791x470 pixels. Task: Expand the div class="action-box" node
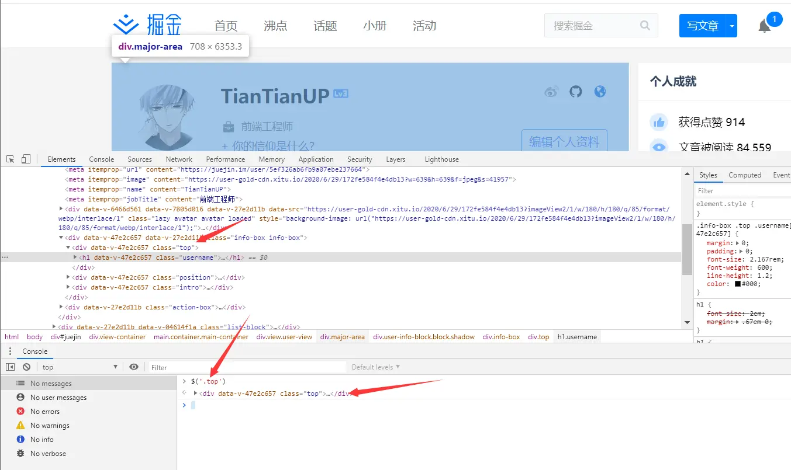pos(61,307)
